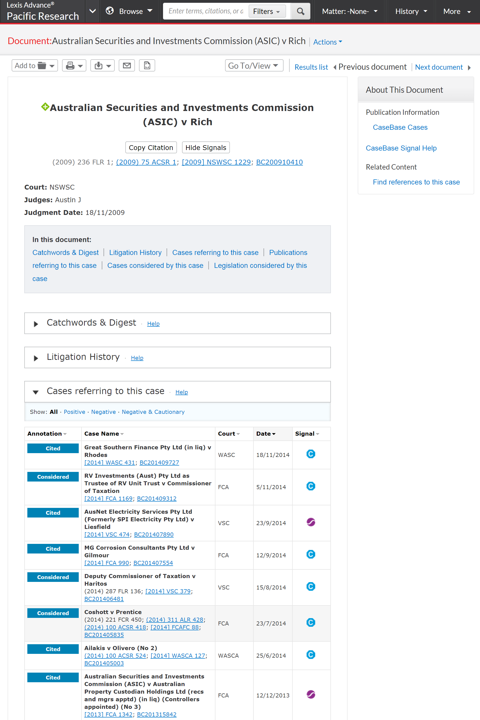Screen dimensions: 480x720
Task: Jump to Cases considered by this case
Action: pos(155,265)
